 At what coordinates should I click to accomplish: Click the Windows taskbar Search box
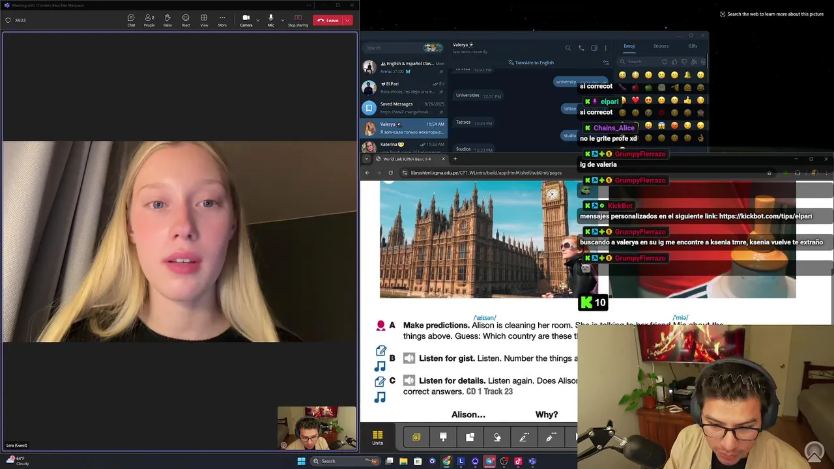pyautogui.click(x=345, y=461)
